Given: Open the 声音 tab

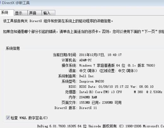Looking at the screenshot, I should 35,13.
